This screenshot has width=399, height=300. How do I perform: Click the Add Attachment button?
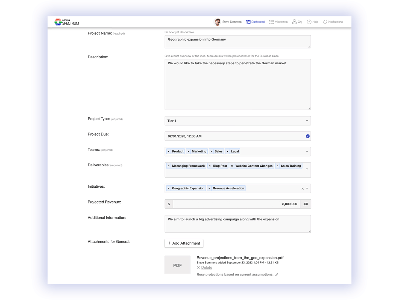click(184, 243)
